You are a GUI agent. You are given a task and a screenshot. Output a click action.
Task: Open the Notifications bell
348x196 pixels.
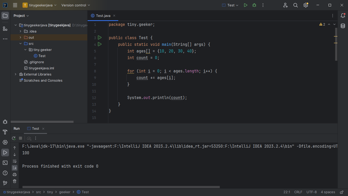(343, 16)
